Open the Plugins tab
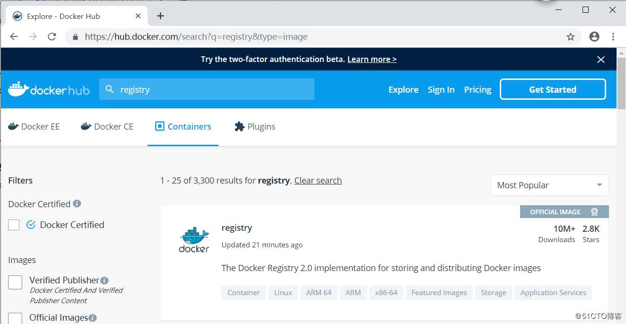626x324 pixels. click(255, 127)
